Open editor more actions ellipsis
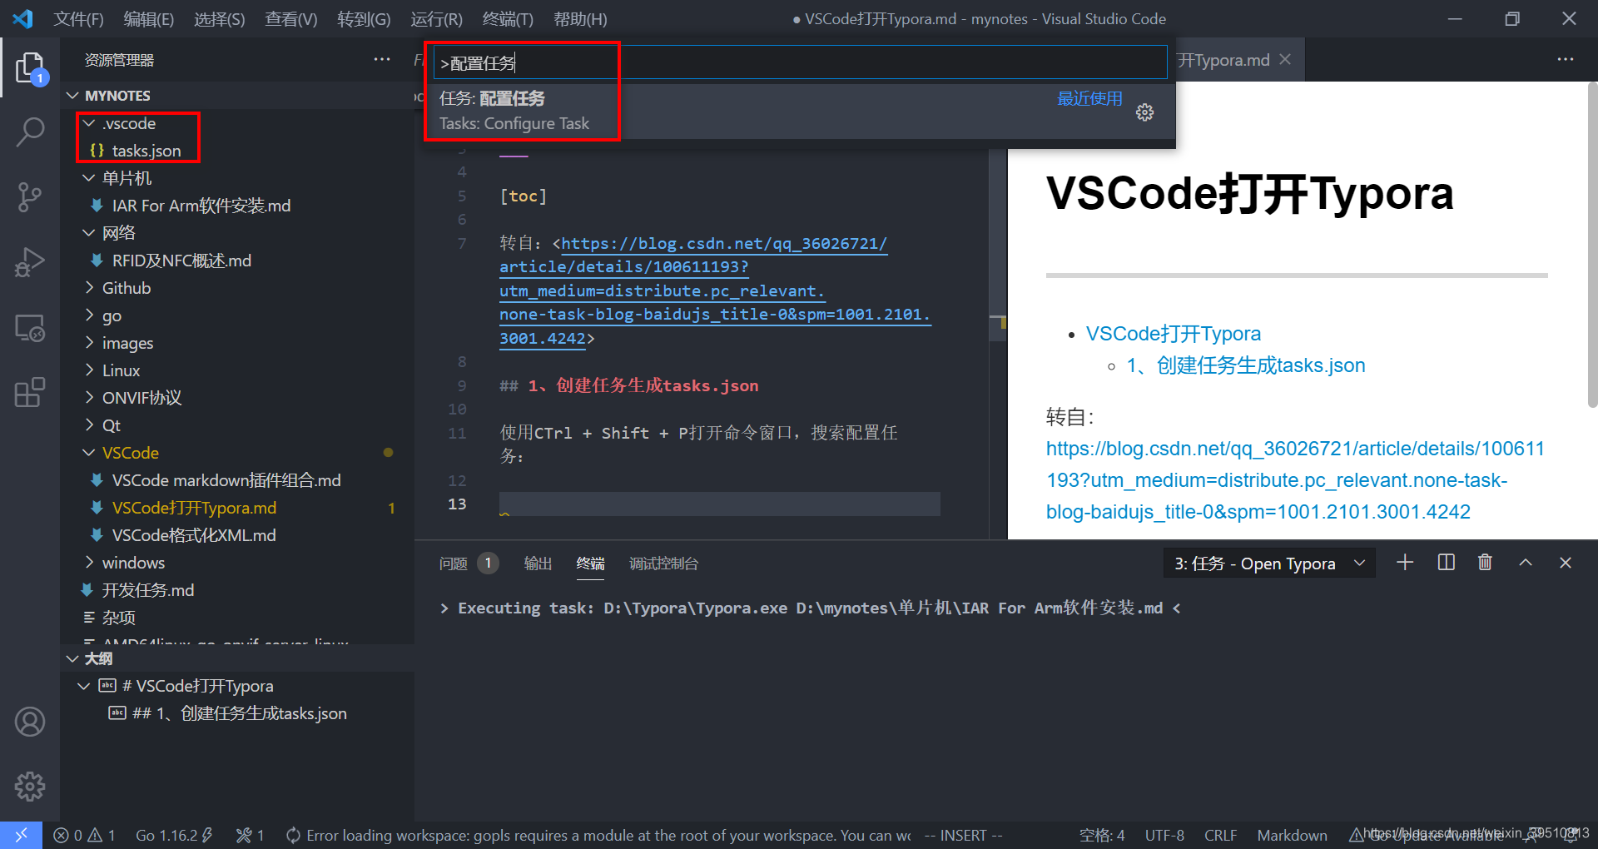The height and width of the screenshot is (849, 1598). click(x=1566, y=59)
